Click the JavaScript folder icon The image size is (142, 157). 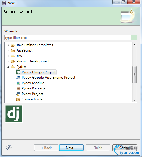pos(13,50)
